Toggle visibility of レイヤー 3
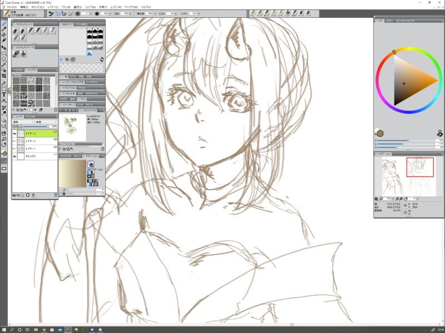Screen dimensions: 445x333 [x=14, y=133]
